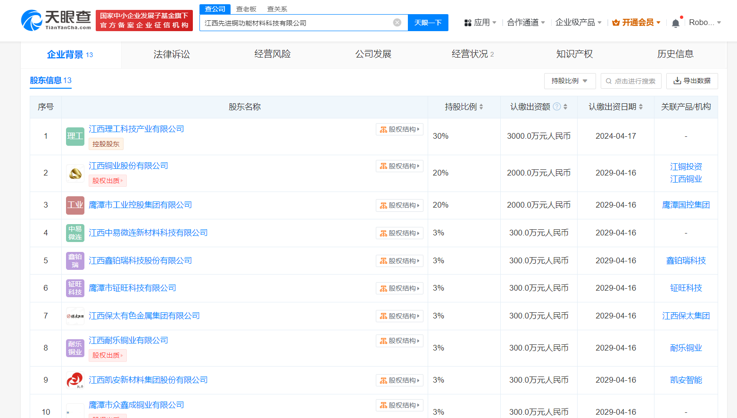Click the 理工 green company avatar
Screen dimensions: 737x418
coord(75,136)
